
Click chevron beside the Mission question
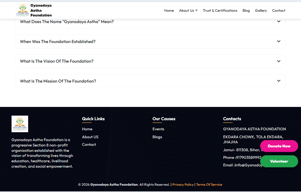pyautogui.click(x=279, y=81)
